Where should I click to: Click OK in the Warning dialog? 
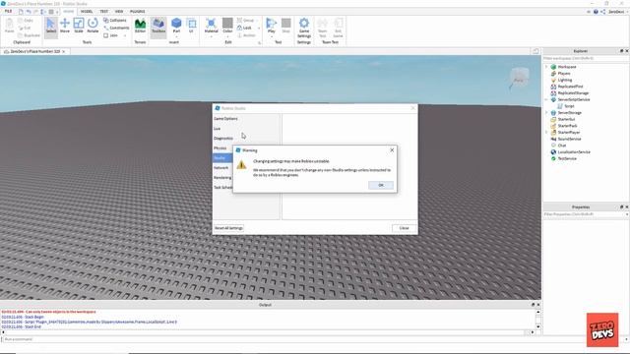tap(381, 185)
